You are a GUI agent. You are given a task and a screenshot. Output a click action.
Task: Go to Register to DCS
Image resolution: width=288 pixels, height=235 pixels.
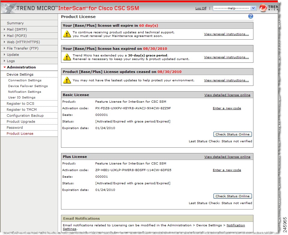pyautogui.click(x=20, y=104)
